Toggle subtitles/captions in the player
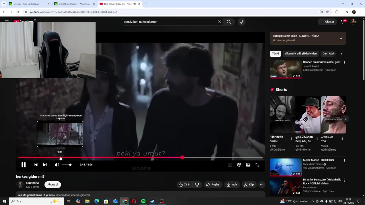Viewport: 365px width, 205px height. coord(230,165)
